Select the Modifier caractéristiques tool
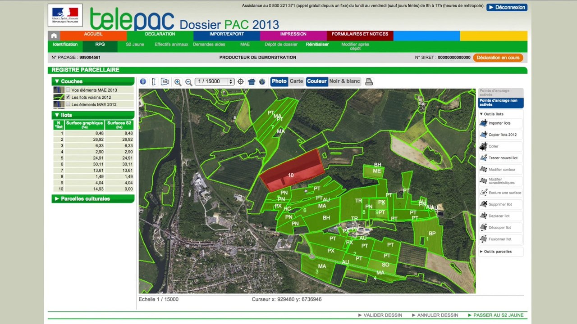The image size is (577, 324). 501,181
